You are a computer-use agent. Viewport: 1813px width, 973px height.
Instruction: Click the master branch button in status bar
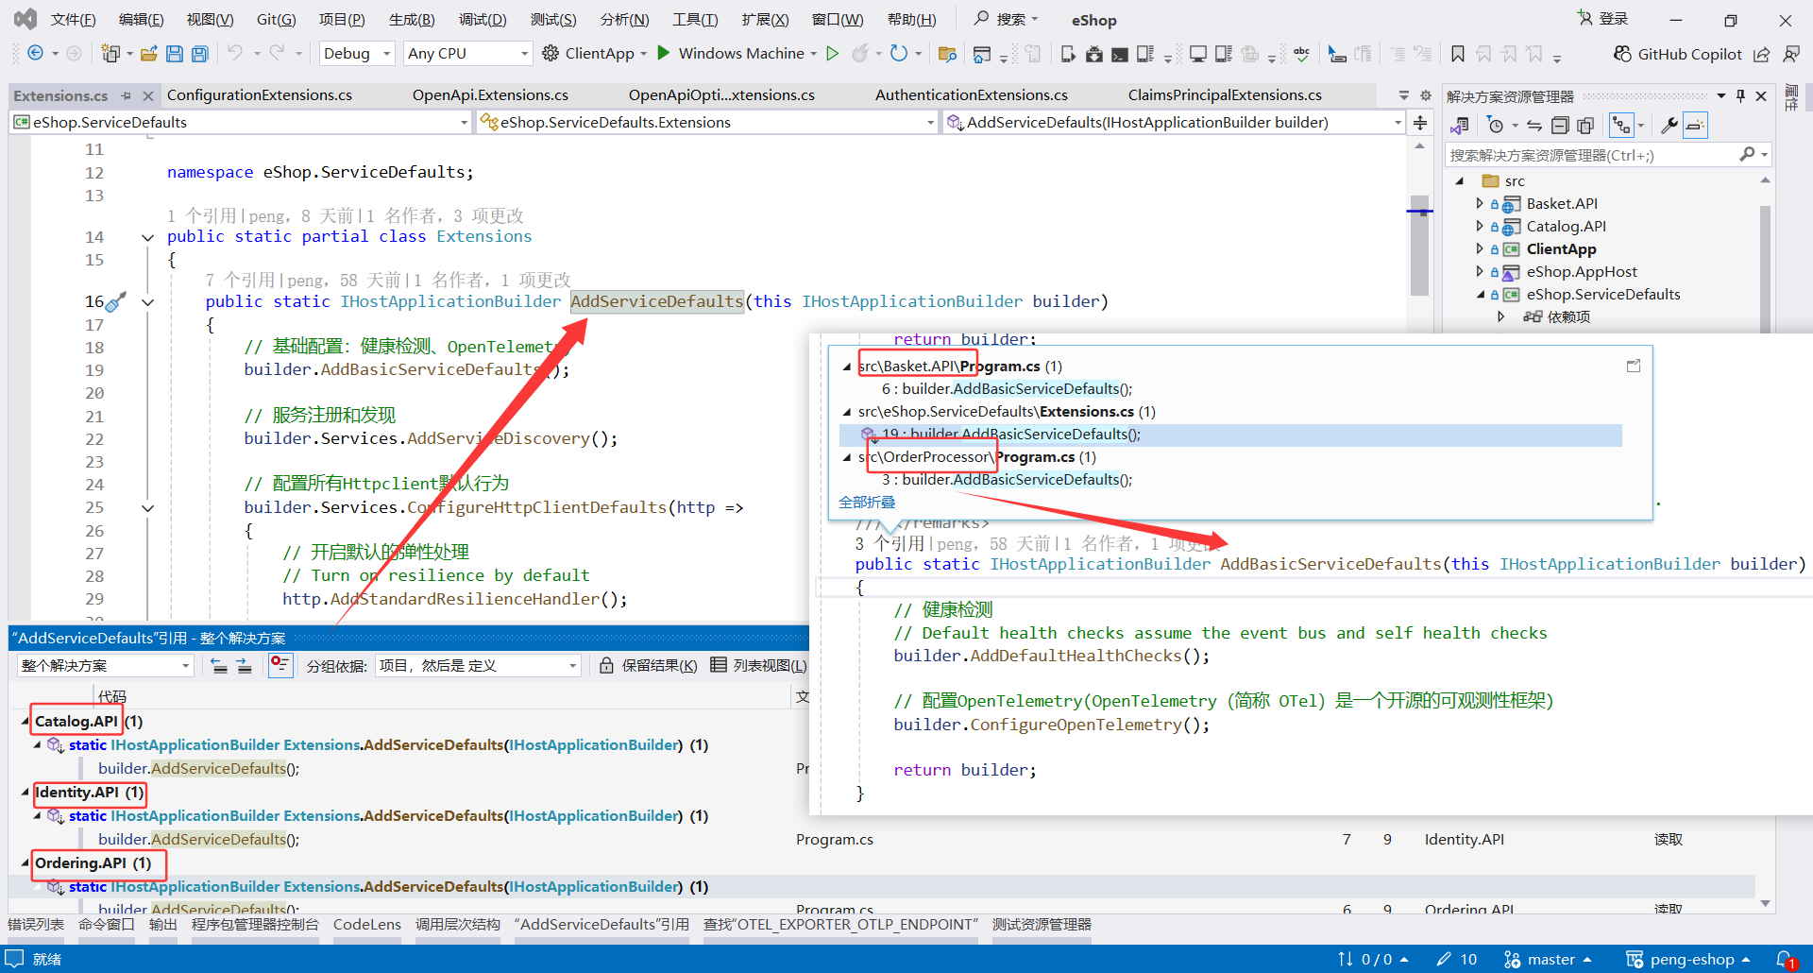click(1549, 959)
